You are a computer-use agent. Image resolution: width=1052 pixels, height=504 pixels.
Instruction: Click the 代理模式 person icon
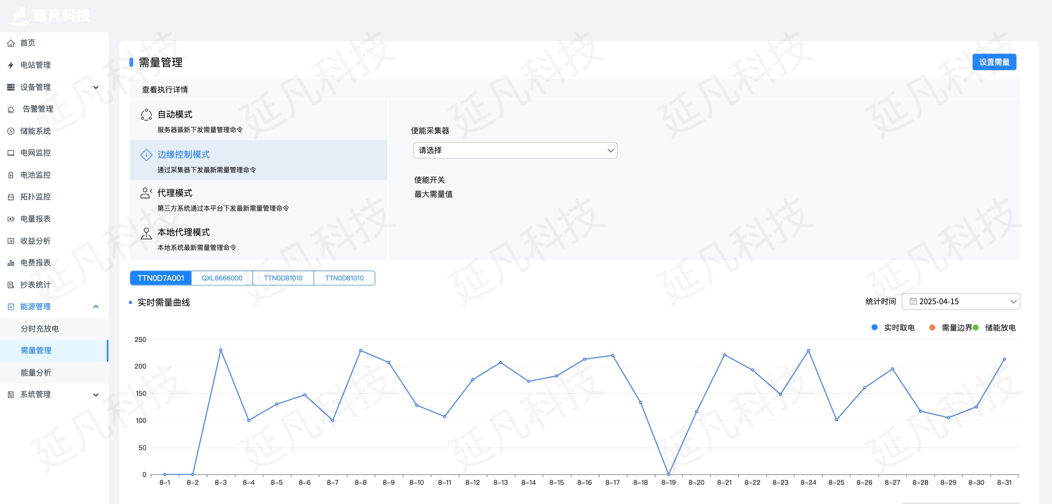[146, 193]
